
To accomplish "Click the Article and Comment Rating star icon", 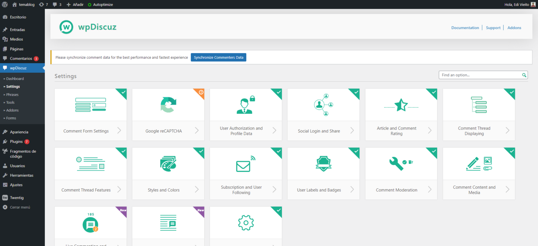I will click(401, 105).
